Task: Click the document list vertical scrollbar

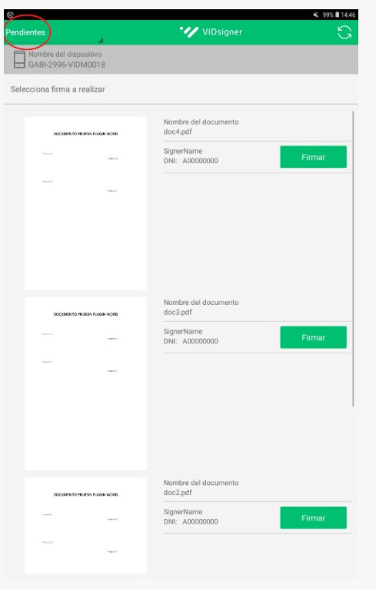Action: [353, 259]
